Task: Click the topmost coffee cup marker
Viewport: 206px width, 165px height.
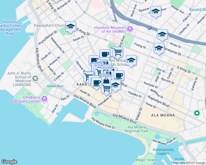Action: click(x=104, y=54)
